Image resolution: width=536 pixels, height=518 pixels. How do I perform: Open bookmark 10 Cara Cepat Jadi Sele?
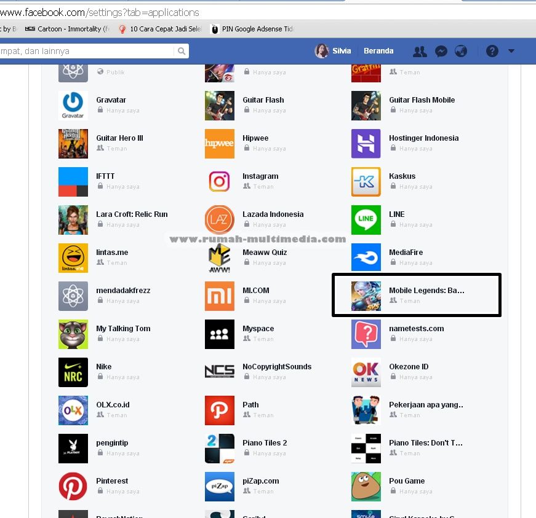[x=161, y=29]
